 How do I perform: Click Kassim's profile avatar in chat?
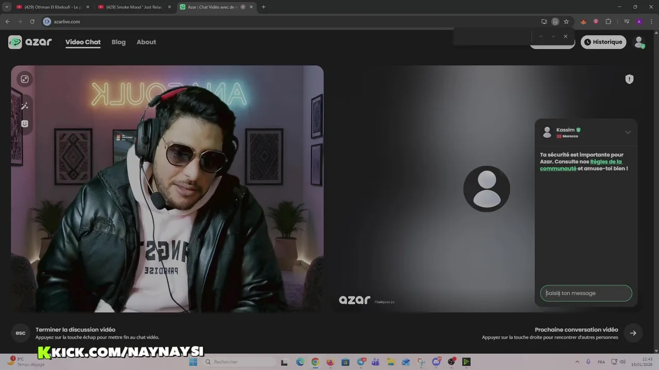(x=547, y=132)
